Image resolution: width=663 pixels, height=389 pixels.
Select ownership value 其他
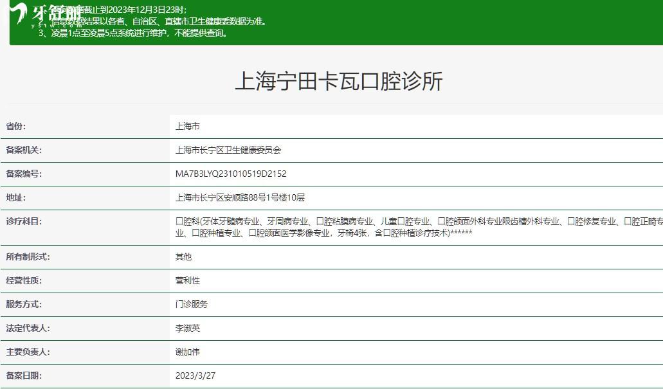click(x=183, y=257)
